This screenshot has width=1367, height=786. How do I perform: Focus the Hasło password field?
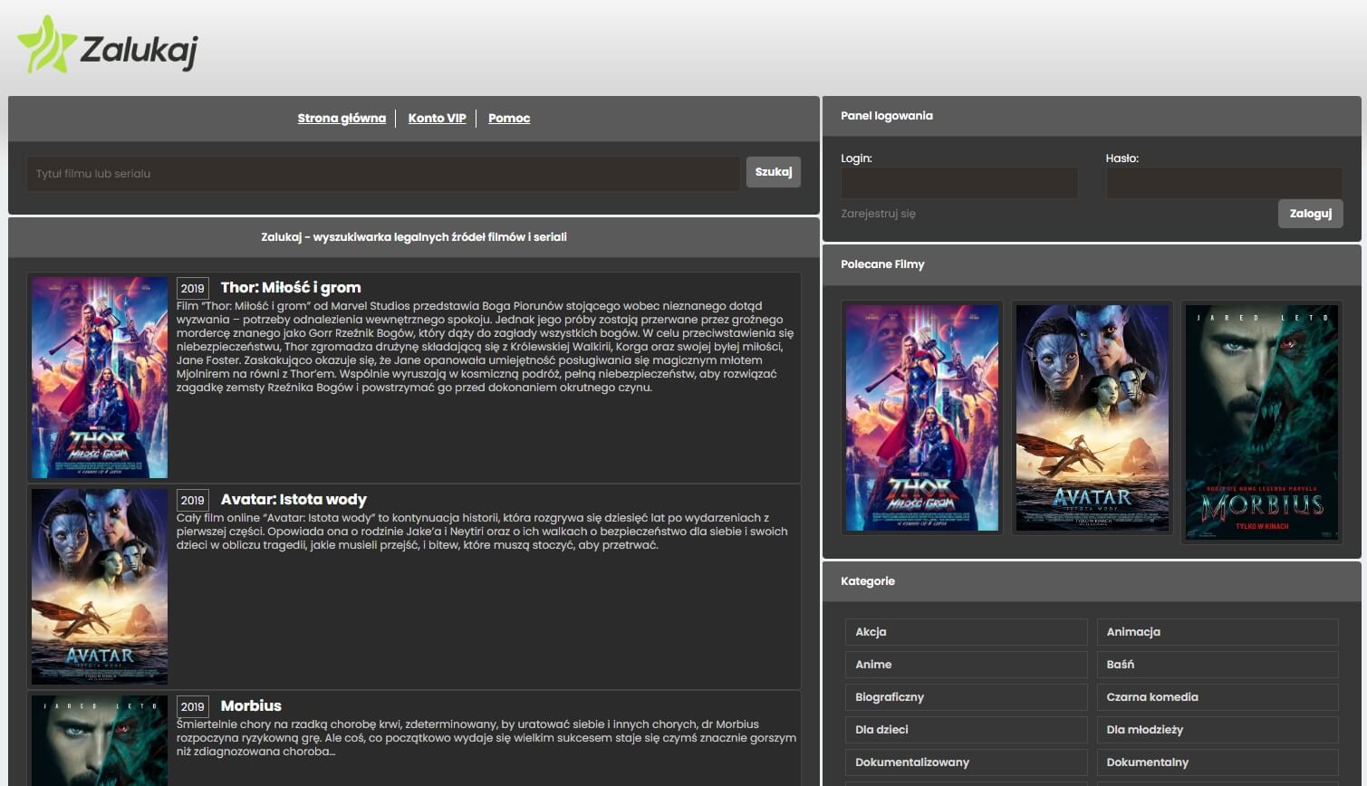click(1223, 183)
